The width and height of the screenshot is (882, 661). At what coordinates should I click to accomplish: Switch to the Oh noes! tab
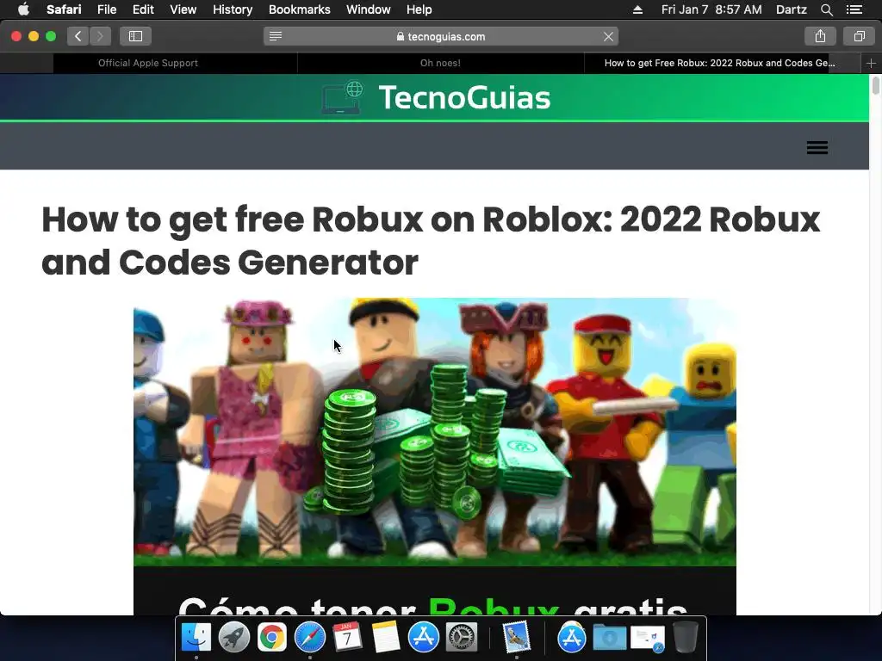[440, 63]
